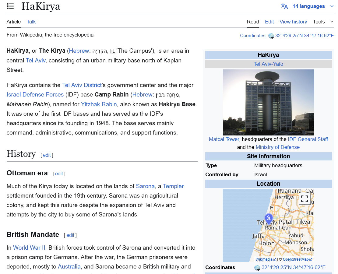This screenshot has width=338, height=274.
Task: Click the infobox coordinates value link
Action: pos(294,268)
